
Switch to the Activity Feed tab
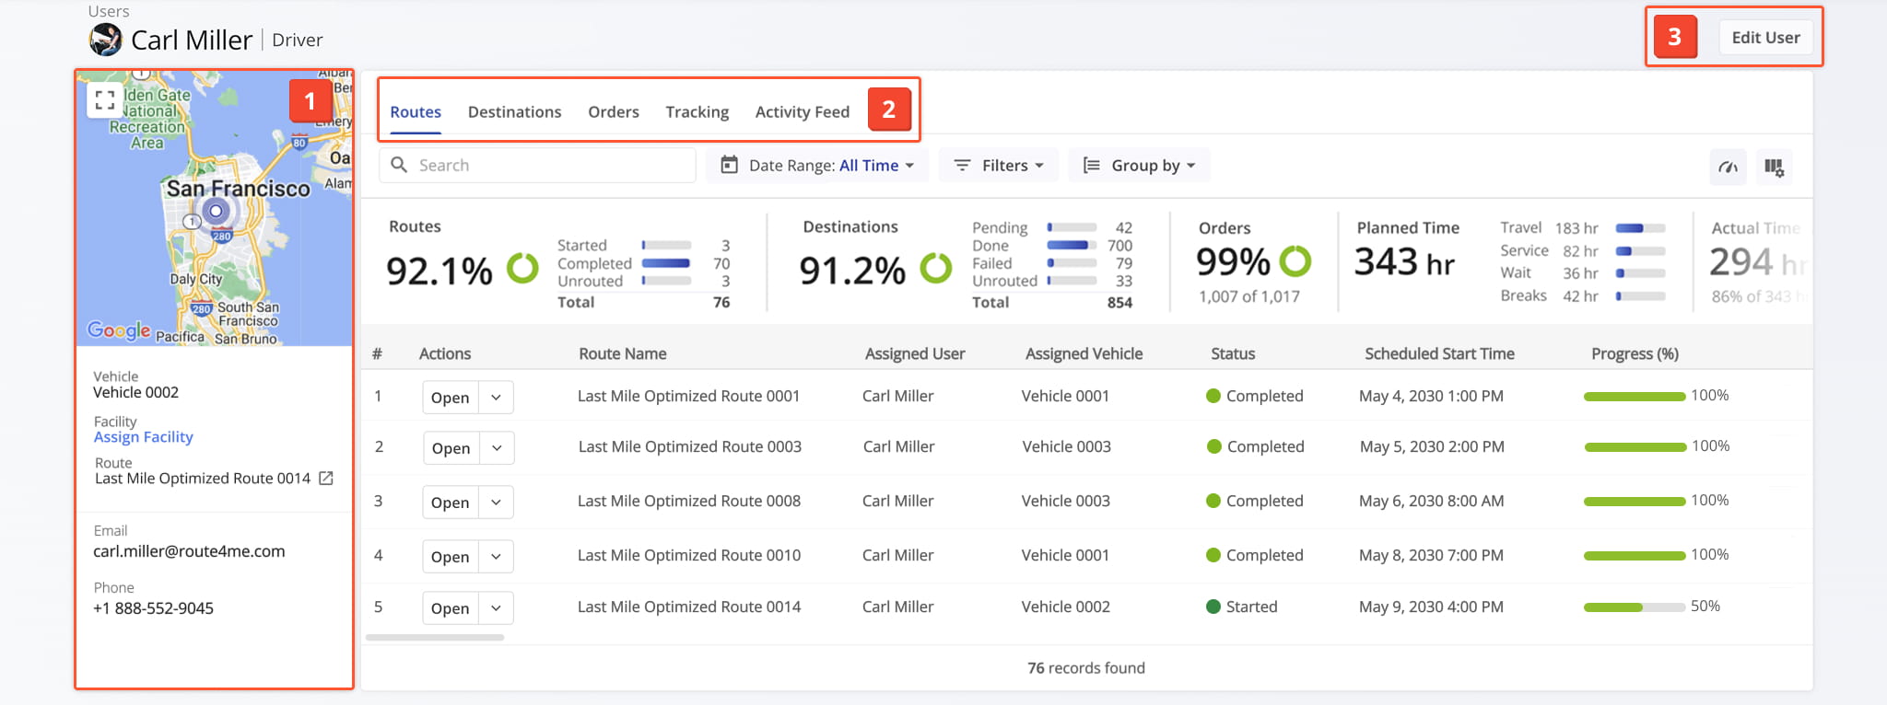point(802,112)
